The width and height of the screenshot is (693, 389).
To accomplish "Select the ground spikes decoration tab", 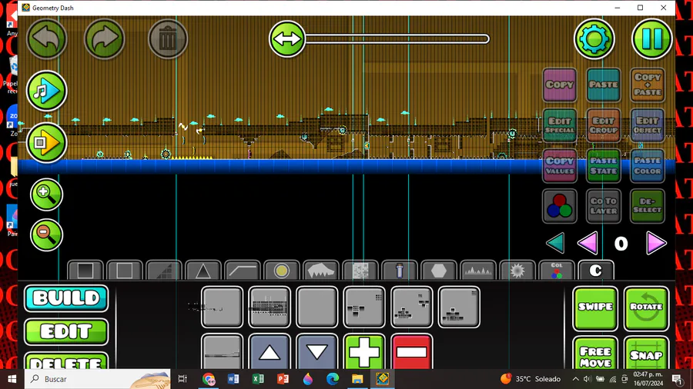I will (x=321, y=270).
